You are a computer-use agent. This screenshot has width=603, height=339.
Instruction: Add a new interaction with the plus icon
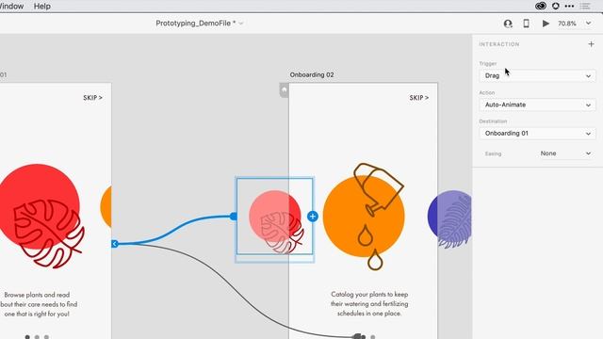(591, 44)
